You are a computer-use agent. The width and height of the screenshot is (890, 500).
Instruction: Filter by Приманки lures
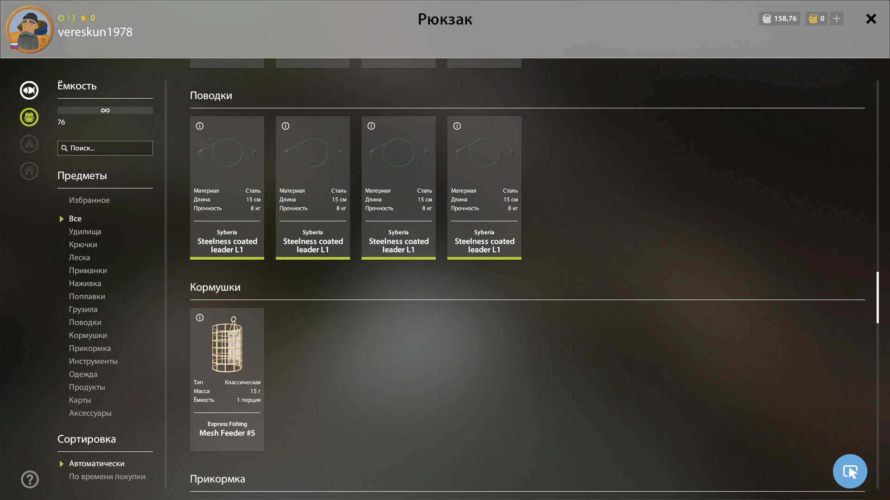[x=88, y=270]
